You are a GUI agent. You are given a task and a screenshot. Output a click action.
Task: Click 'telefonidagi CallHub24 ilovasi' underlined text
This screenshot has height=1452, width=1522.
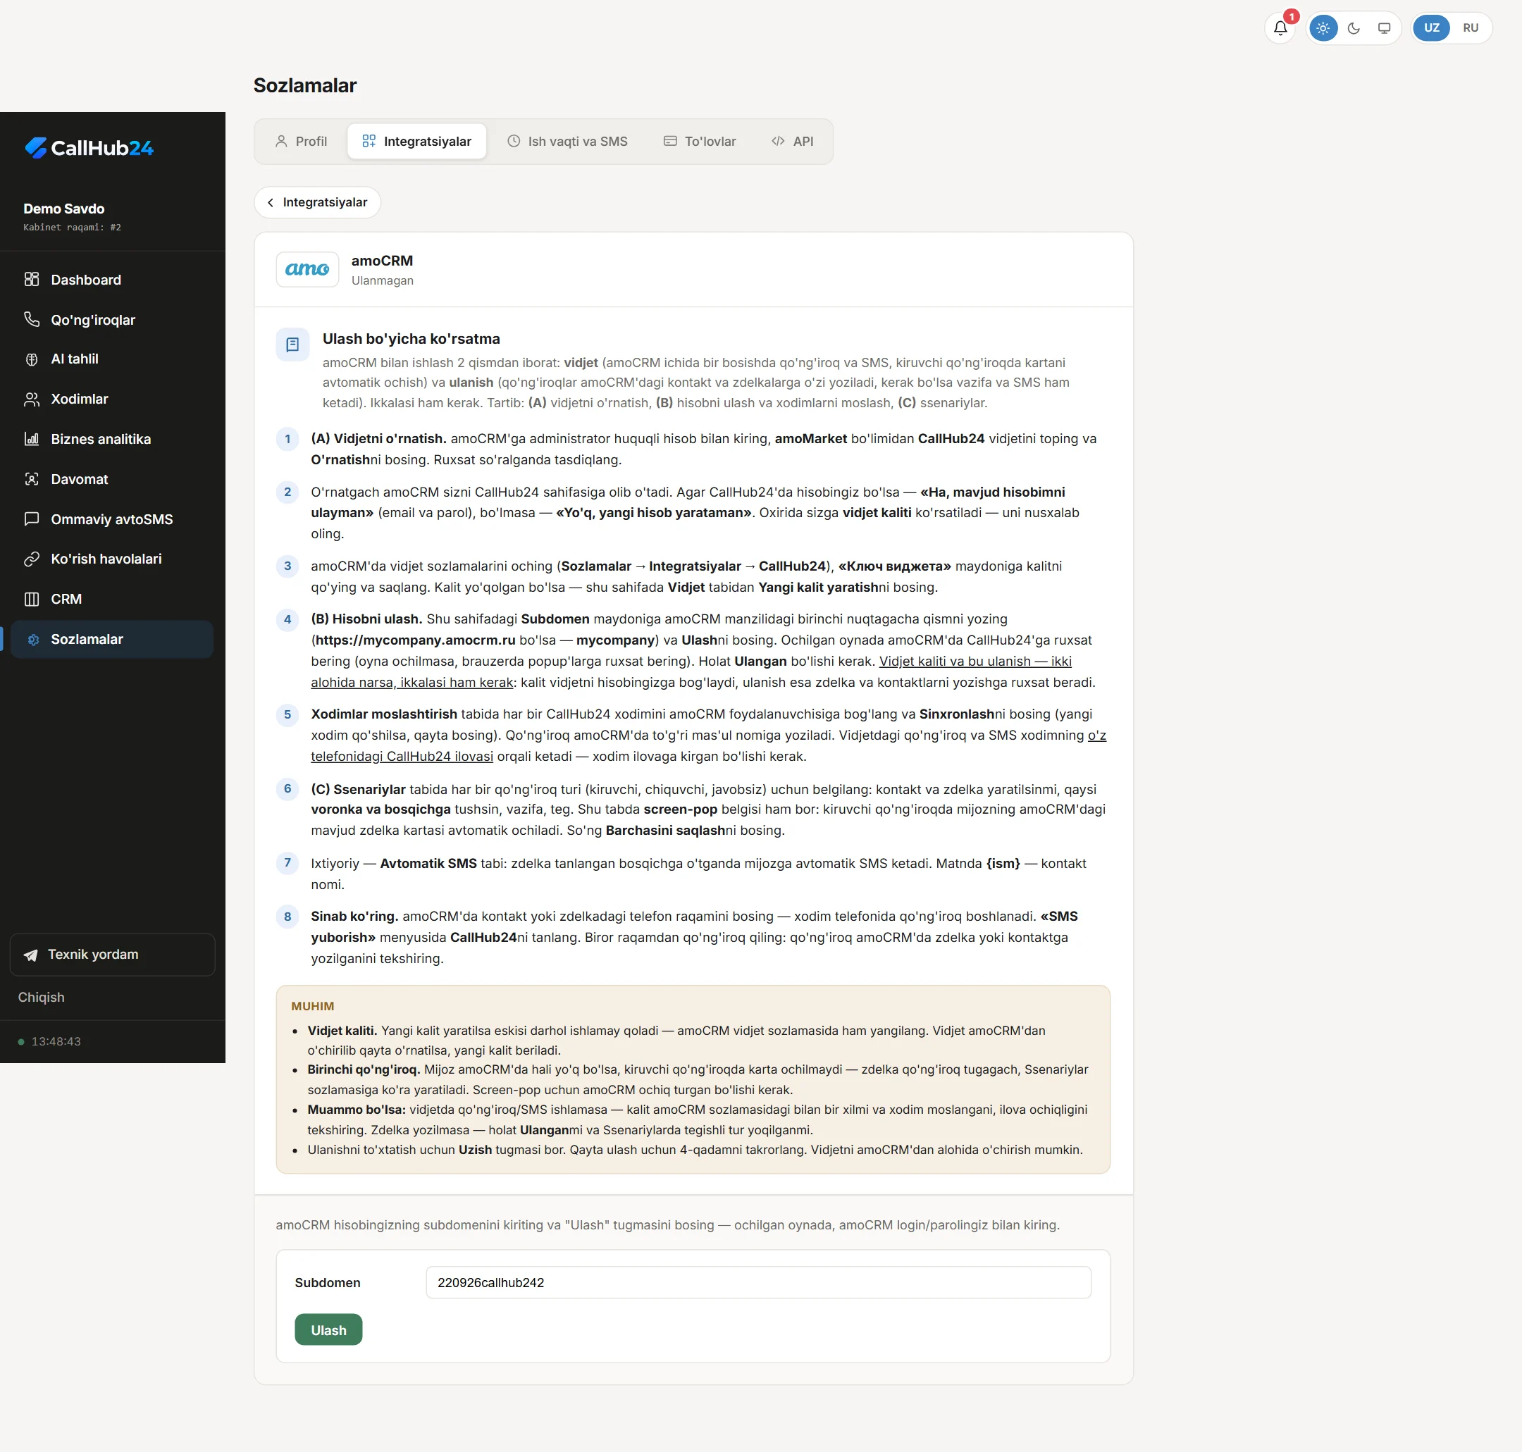402,756
